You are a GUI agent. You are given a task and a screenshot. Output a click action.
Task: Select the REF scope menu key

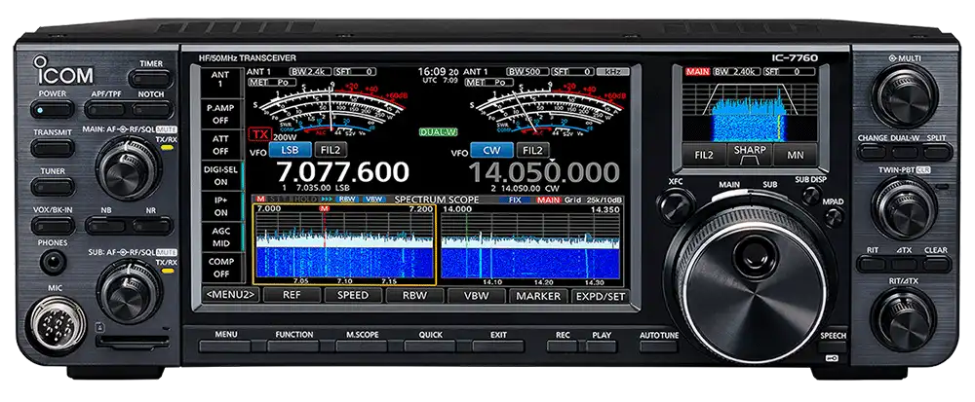pyautogui.click(x=292, y=295)
